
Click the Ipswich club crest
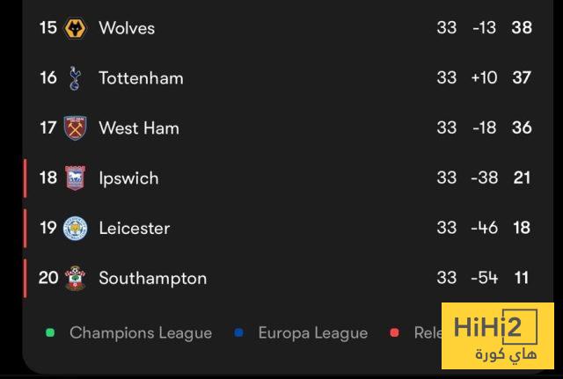(x=76, y=179)
